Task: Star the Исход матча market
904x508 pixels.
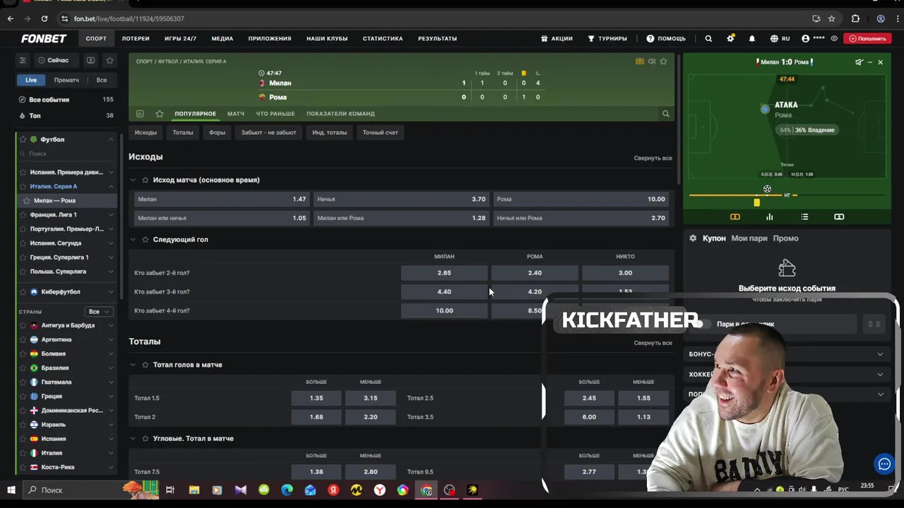Action: [145, 180]
